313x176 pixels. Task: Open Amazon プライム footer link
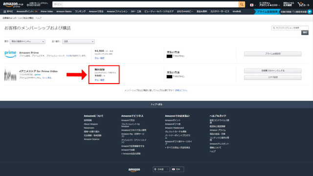(218, 130)
